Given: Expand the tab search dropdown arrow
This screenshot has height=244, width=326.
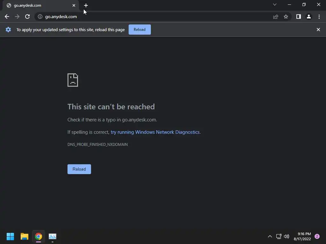Looking at the screenshot, I should 275,4.
